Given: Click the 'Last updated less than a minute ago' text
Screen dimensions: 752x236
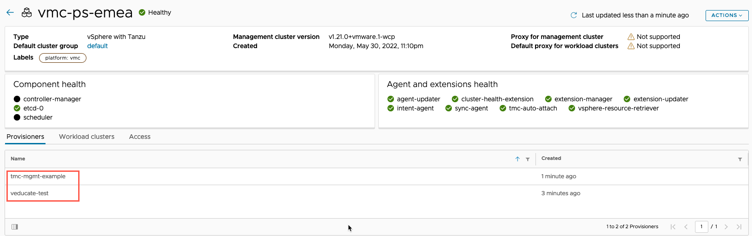Looking at the screenshot, I should (x=635, y=15).
